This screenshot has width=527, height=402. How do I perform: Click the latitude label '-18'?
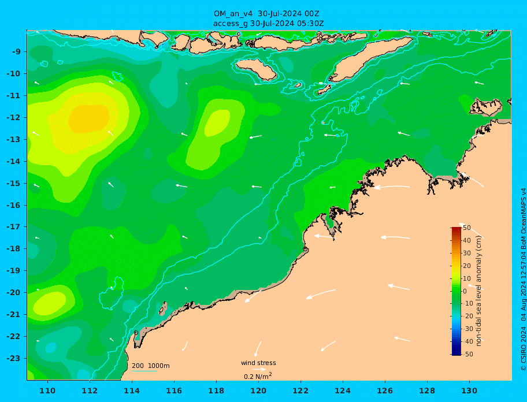[x=14, y=249]
